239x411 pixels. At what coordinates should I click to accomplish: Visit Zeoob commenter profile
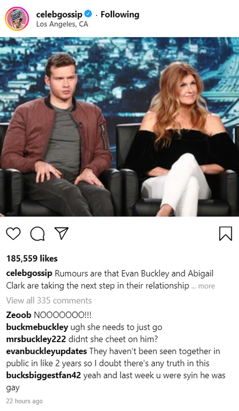(18, 315)
